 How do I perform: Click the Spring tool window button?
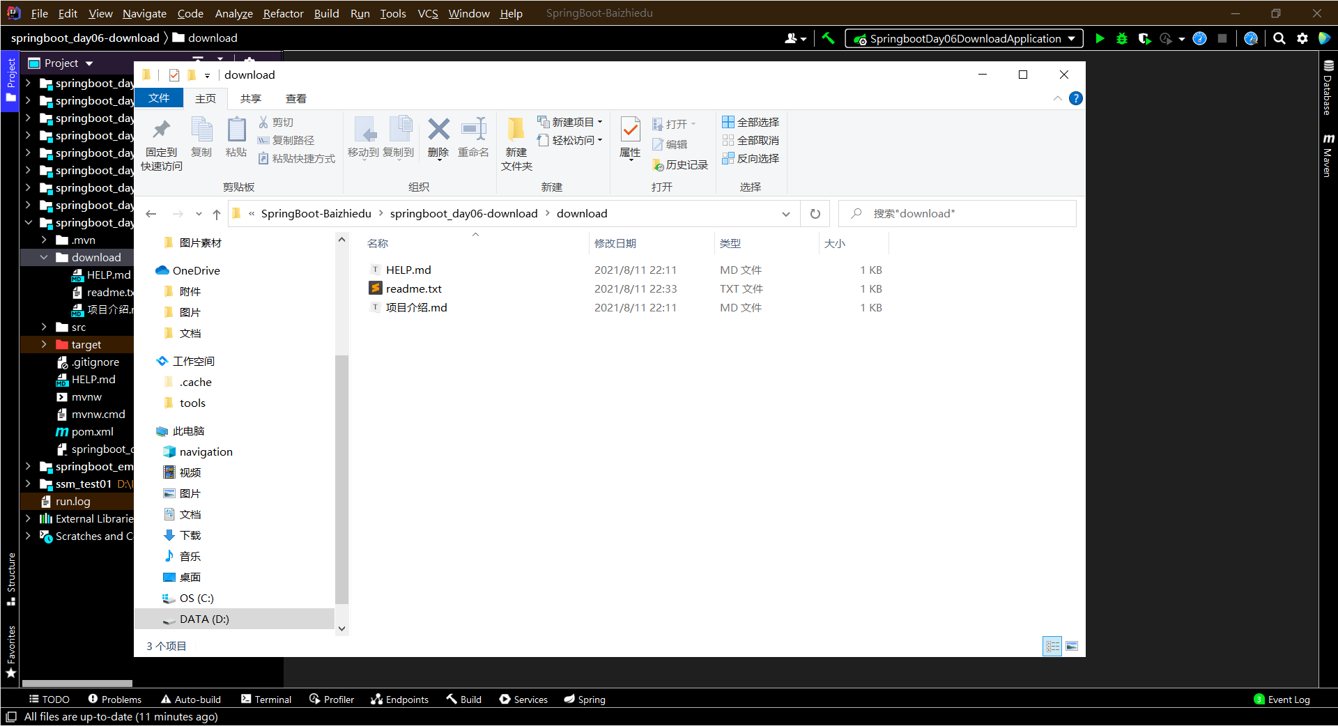coord(585,699)
